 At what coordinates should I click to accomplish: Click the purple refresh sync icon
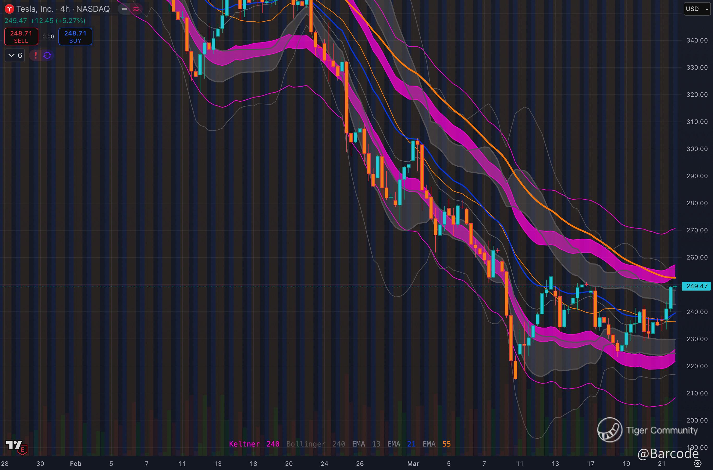[47, 55]
